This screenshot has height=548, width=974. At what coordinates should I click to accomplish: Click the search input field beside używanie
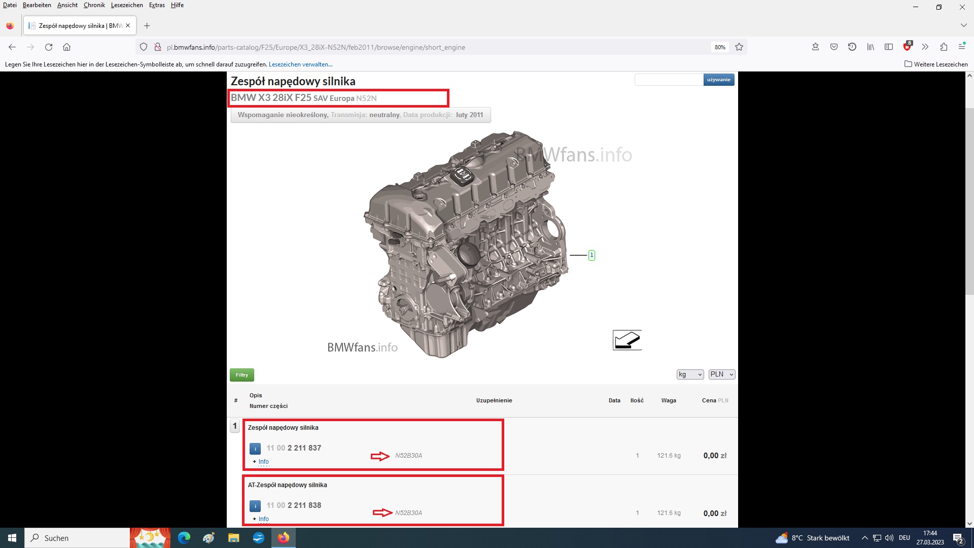click(669, 80)
